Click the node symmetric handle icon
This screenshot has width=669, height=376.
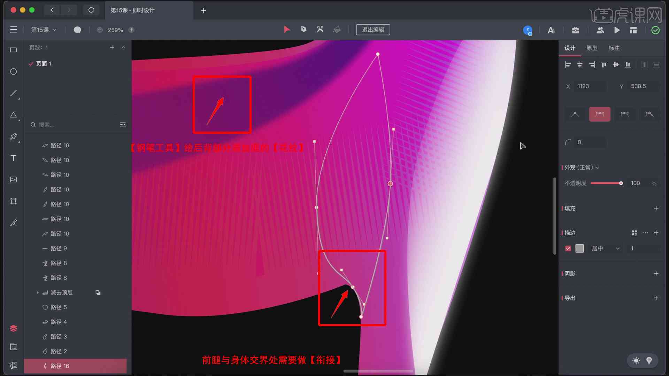[x=600, y=114]
